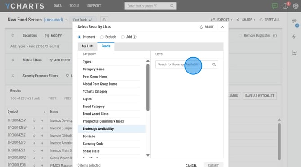Click the Fast Track button
This screenshot has width=301, height=167.
point(83,20)
